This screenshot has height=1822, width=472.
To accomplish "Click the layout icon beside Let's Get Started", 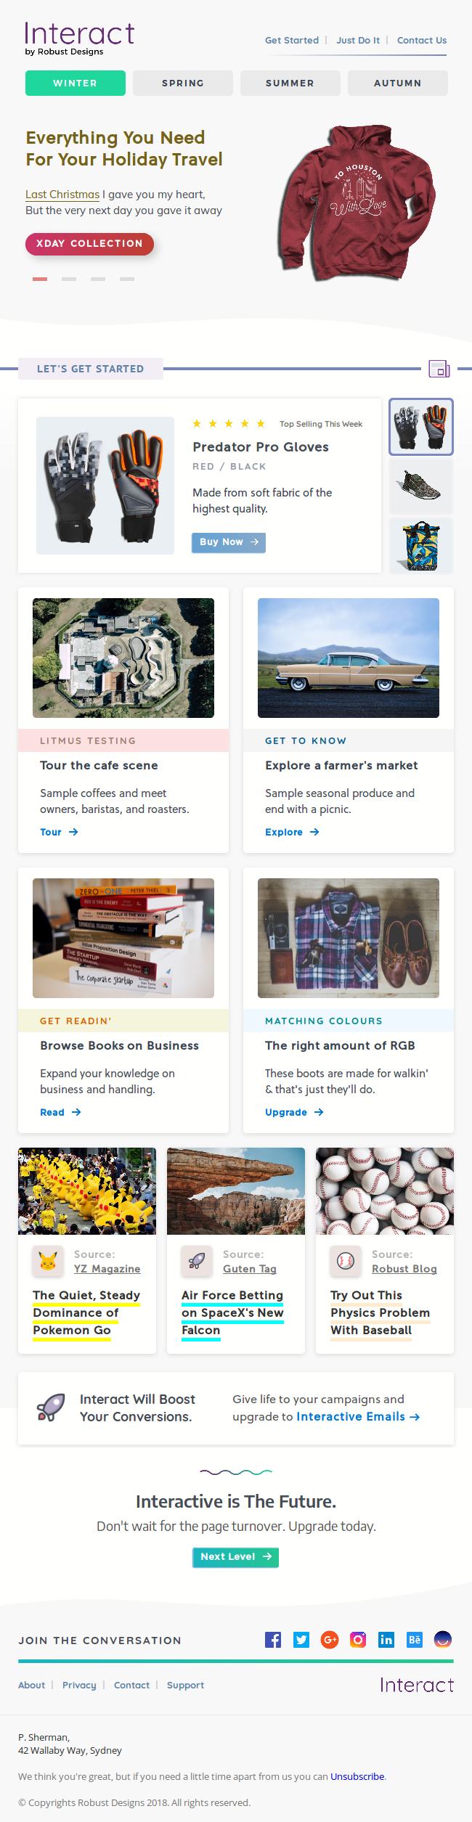I will pyautogui.click(x=439, y=369).
